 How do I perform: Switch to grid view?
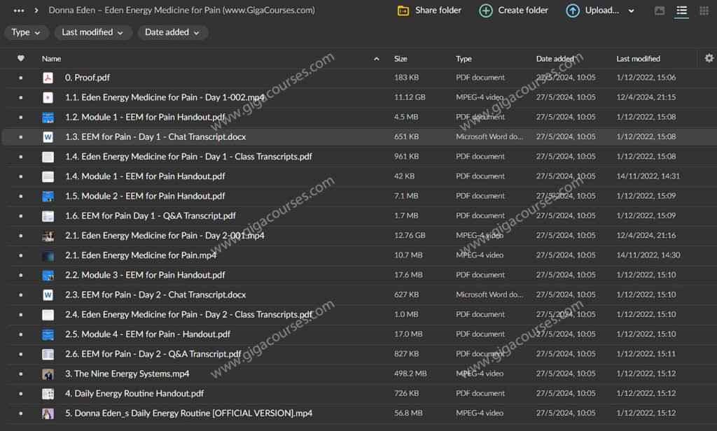point(704,10)
